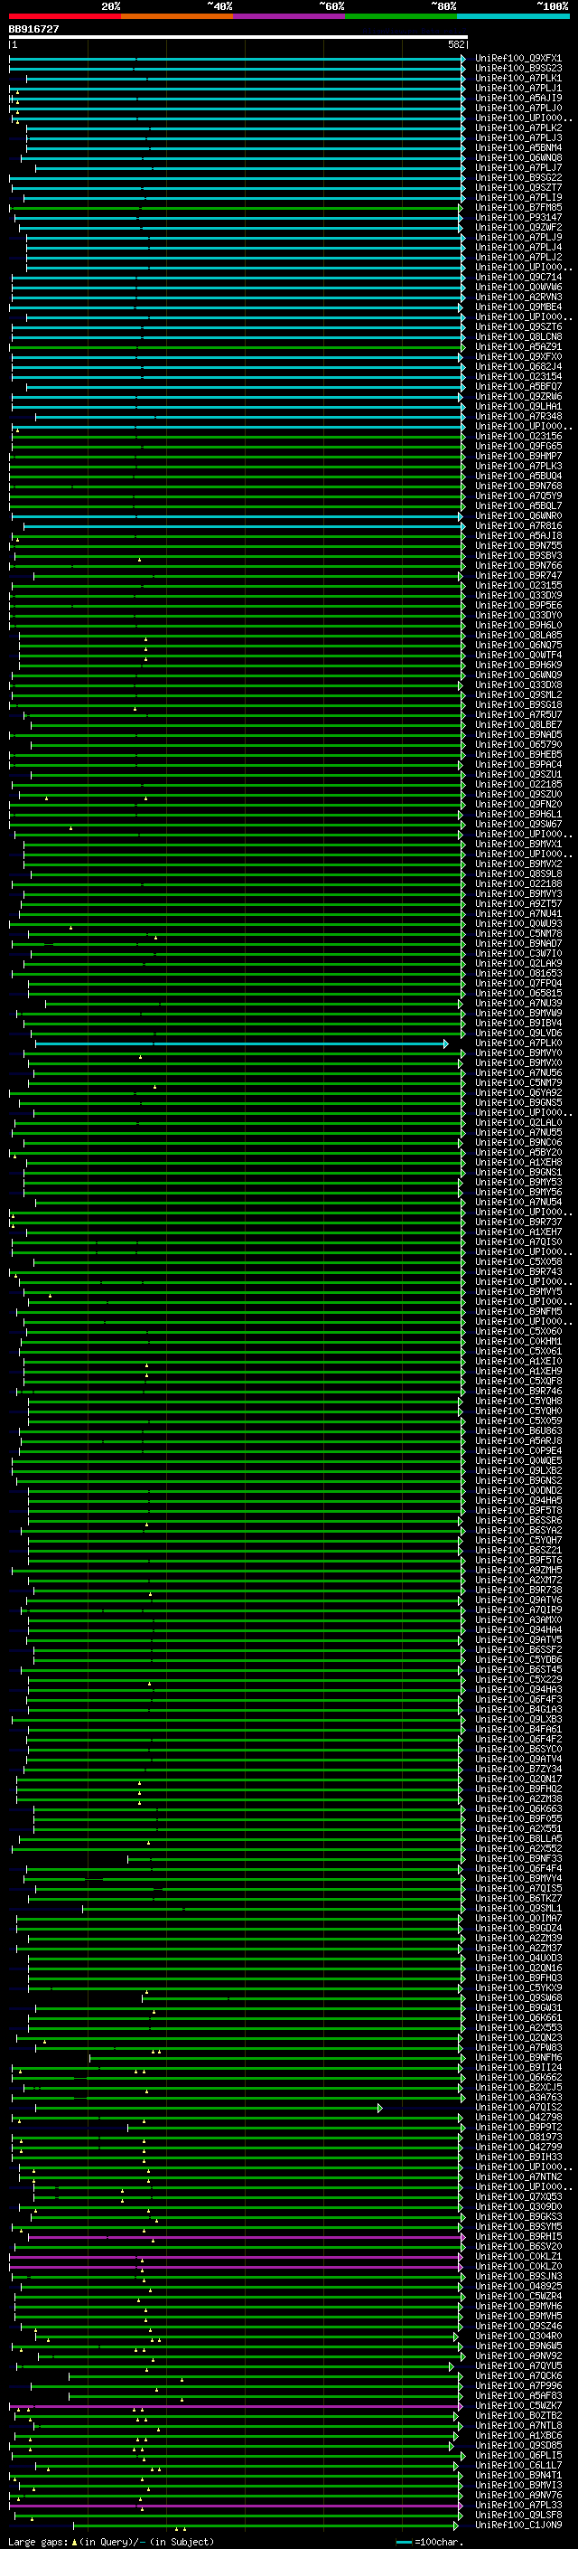This screenshot has width=578, height=2549.
Task: Click label UniRef100_Q9LVD6
Action: point(517,1033)
